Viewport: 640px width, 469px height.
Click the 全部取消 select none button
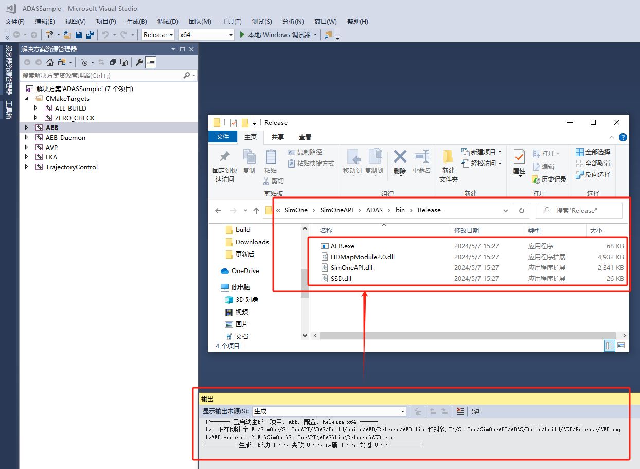pos(593,164)
